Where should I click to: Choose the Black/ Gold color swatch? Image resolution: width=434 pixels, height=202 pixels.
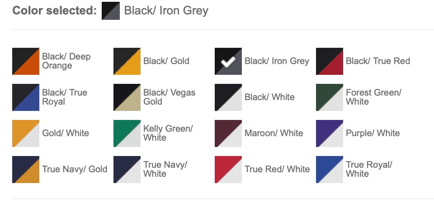pyautogui.click(x=127, y=61)
